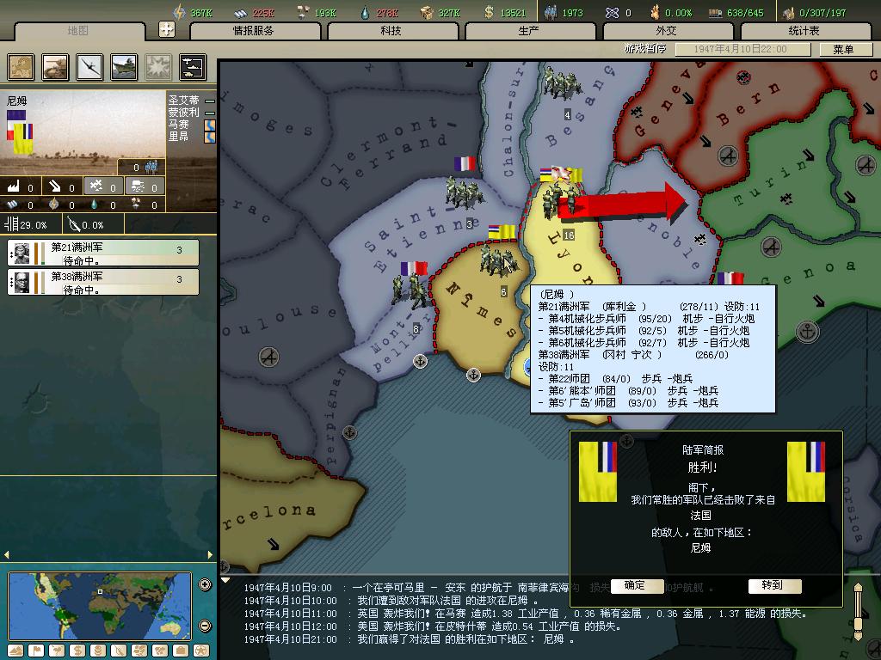Click the anti-air defence icon in province panel

pos(96,186)
